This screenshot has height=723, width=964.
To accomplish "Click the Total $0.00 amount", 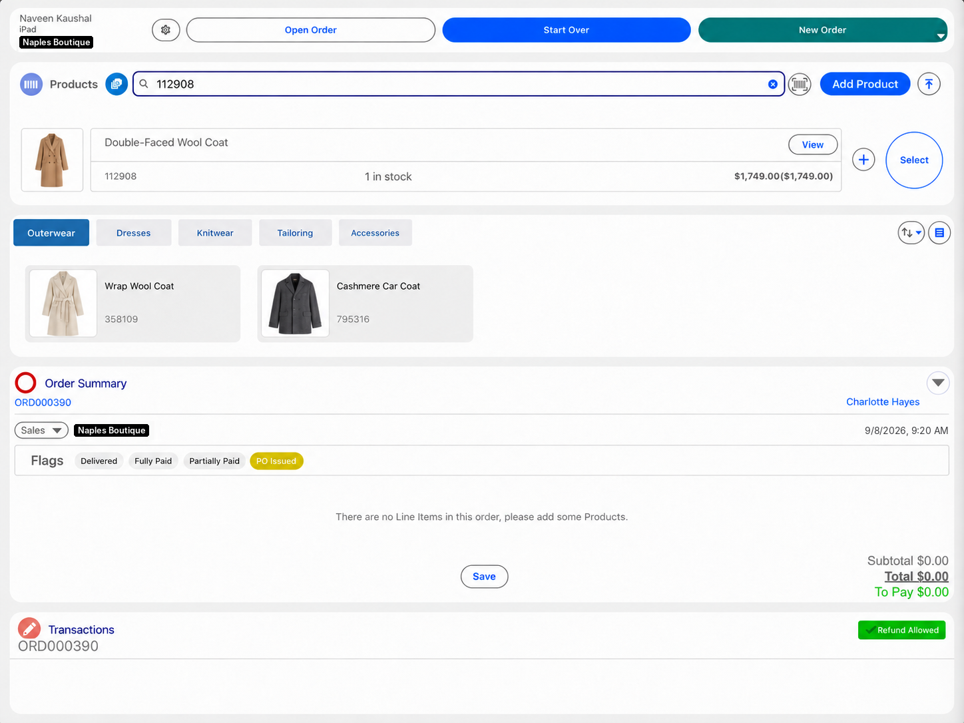I will click(x=916, y=577).
